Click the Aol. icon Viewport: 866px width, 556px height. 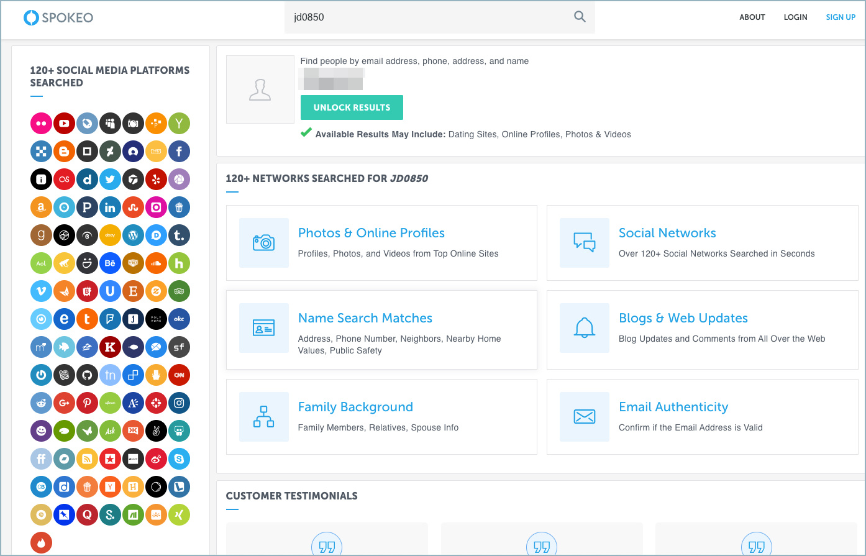pos(41,263)
